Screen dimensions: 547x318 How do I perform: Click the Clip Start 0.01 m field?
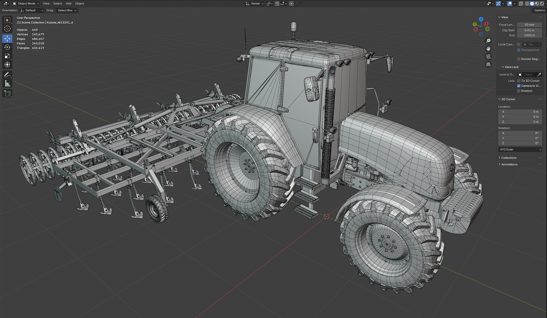coord(529,30)
